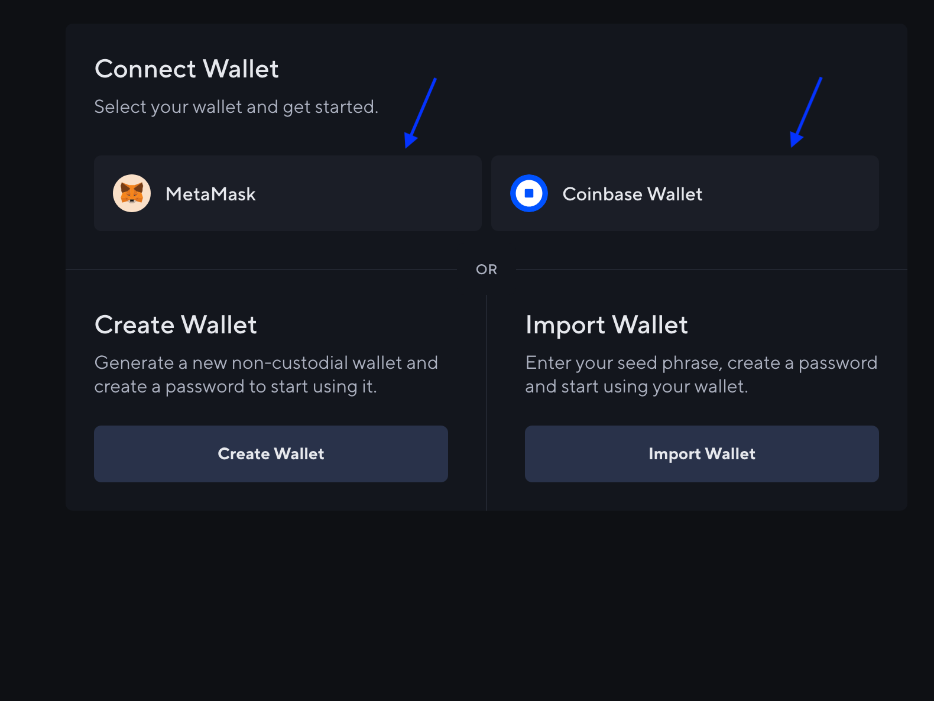Click the MetaMask label text
This screenshot has height=701, width=934.
tap(211, 193)
